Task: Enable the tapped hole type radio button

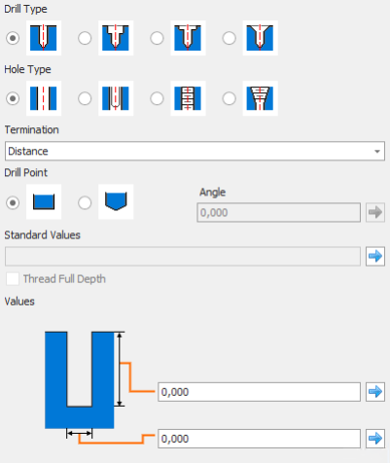Action: pyautogui.click(x=157, y=98)
